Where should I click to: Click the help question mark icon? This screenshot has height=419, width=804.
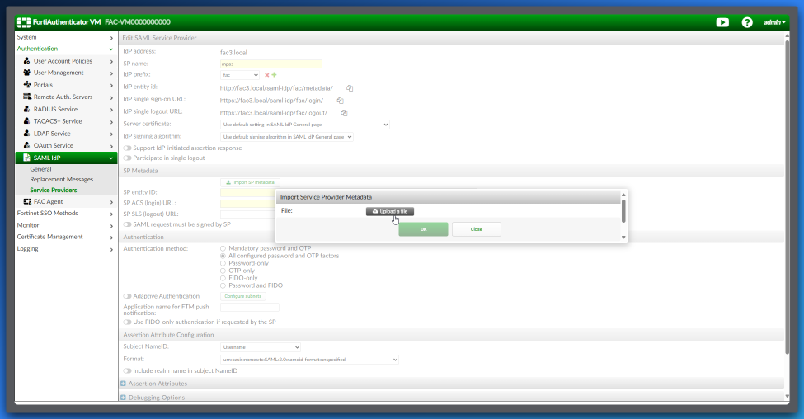(747, 22)
